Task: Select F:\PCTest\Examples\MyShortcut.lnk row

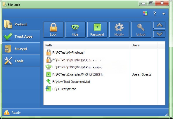Action: coord(104,74)
